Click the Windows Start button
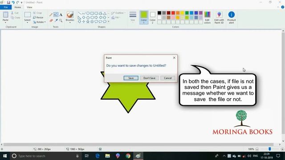 coord(5,156)
